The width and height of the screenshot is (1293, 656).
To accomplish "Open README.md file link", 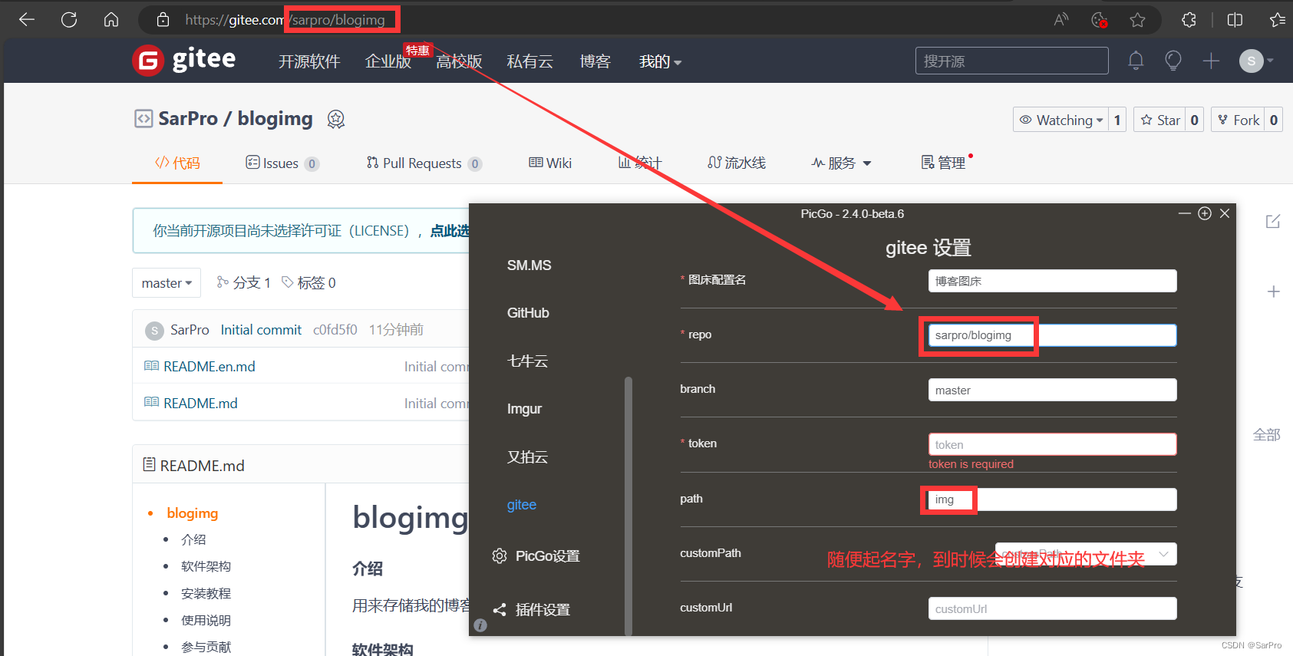I will [200, 404].
